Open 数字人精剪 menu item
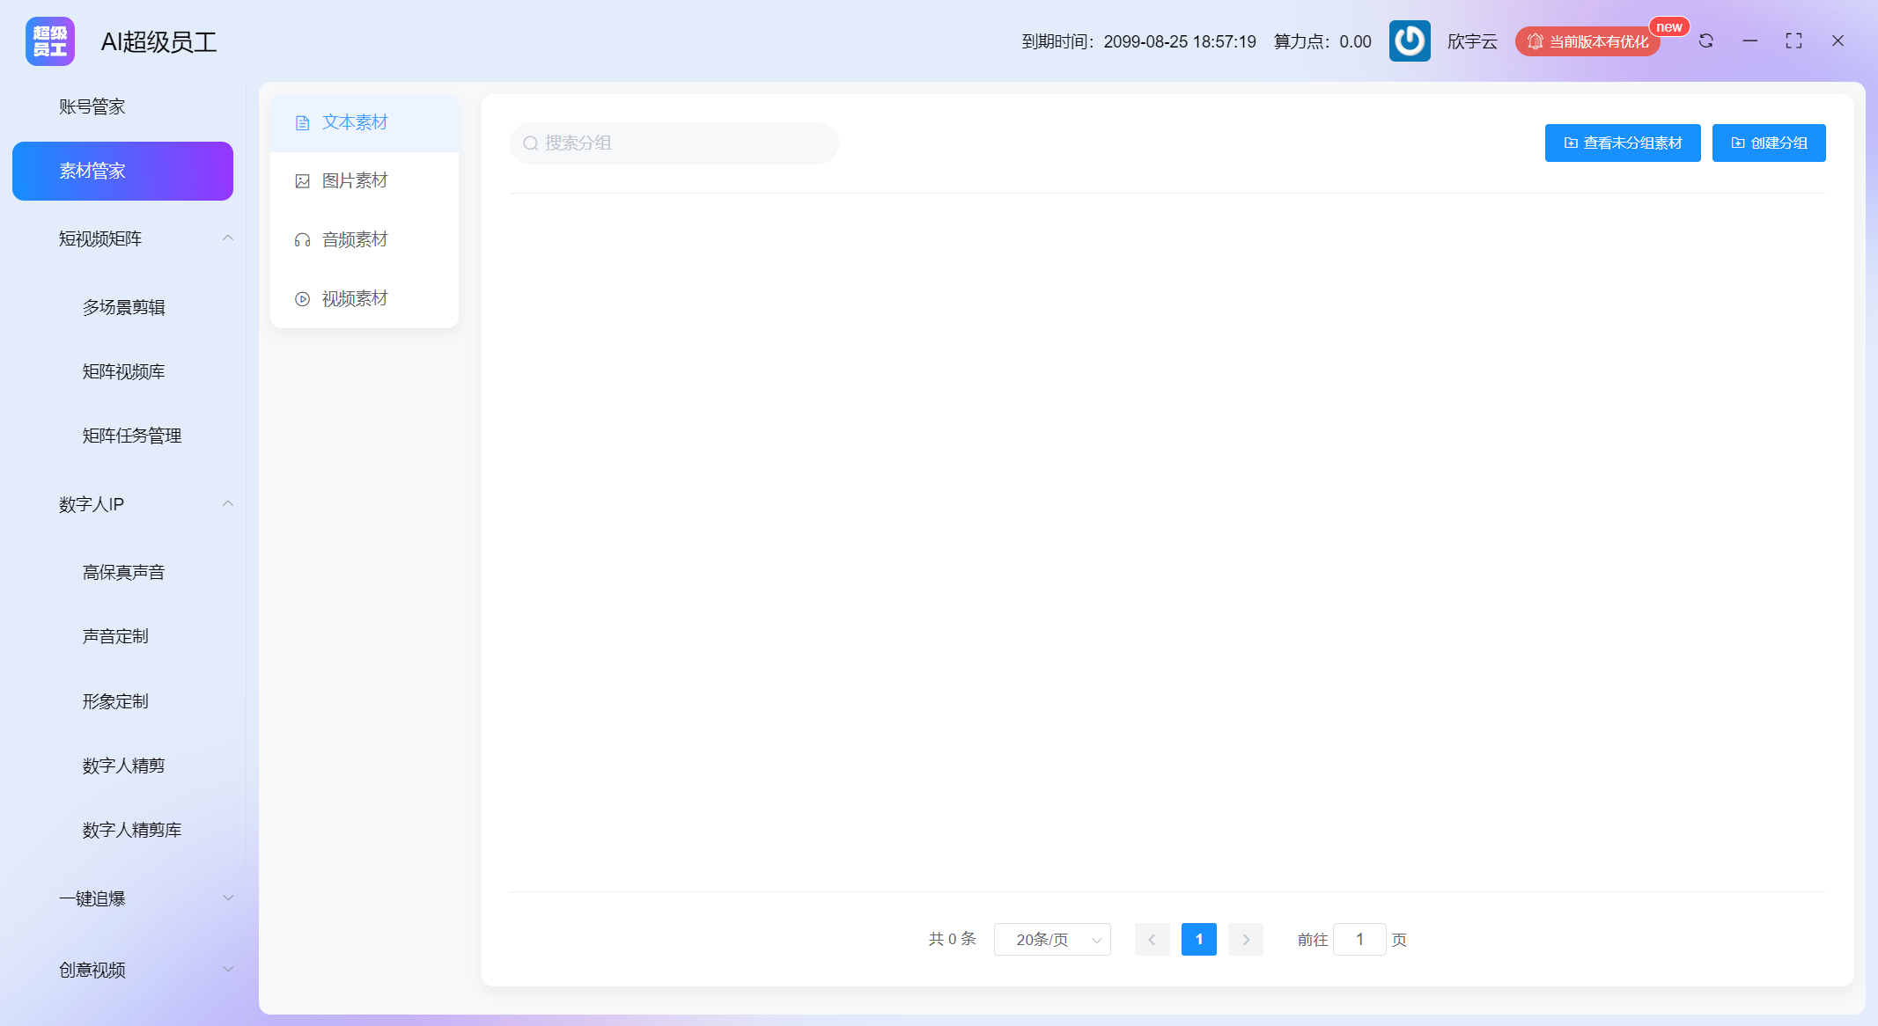 124,766
